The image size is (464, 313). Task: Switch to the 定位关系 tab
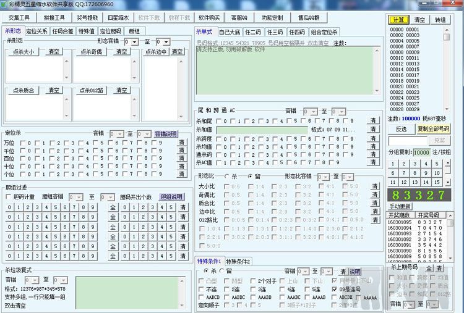pos(37,31)
